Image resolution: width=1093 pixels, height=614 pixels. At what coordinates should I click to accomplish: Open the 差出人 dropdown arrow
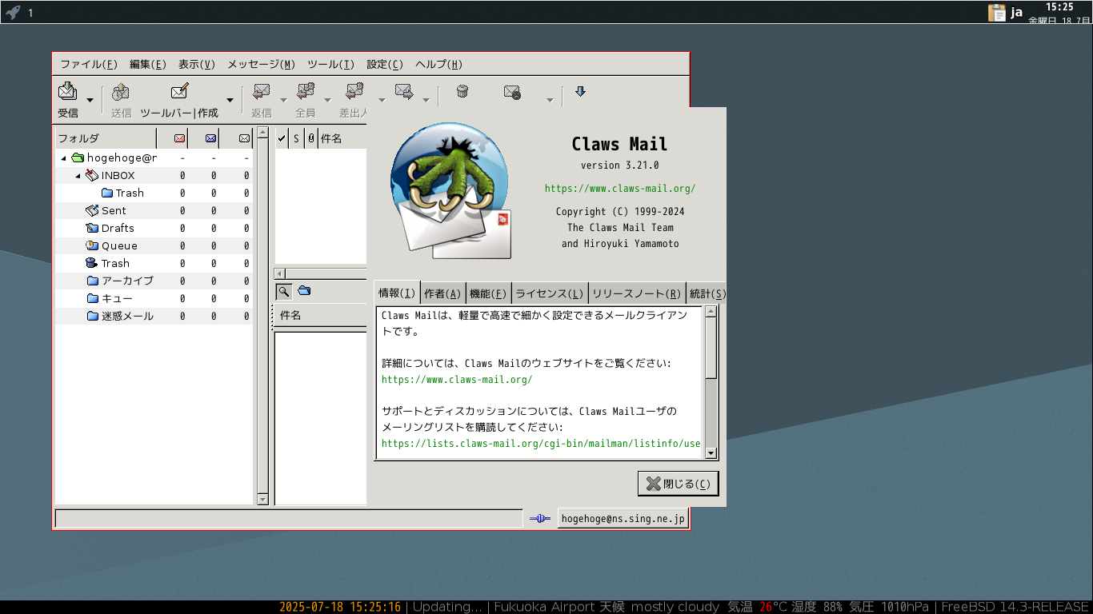(382, 100)
